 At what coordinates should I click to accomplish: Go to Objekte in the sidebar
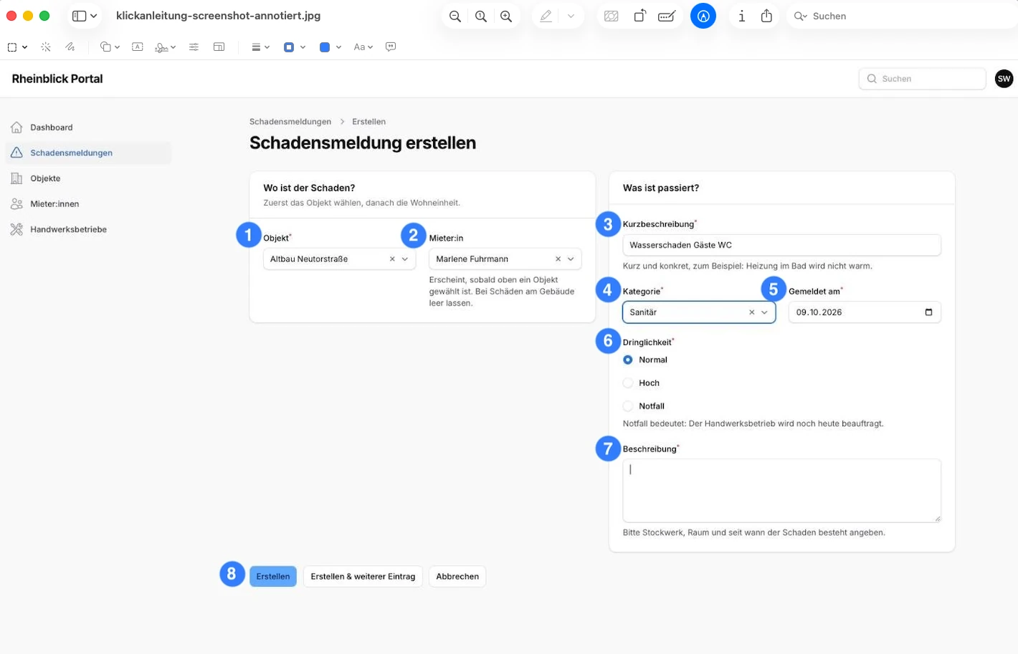point(88,178)
